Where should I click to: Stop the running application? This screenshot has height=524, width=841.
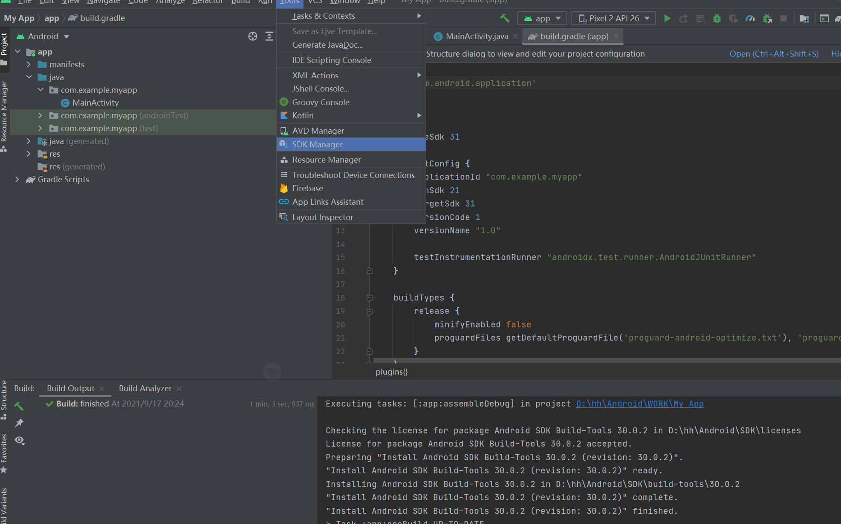(x=784, y=18)
